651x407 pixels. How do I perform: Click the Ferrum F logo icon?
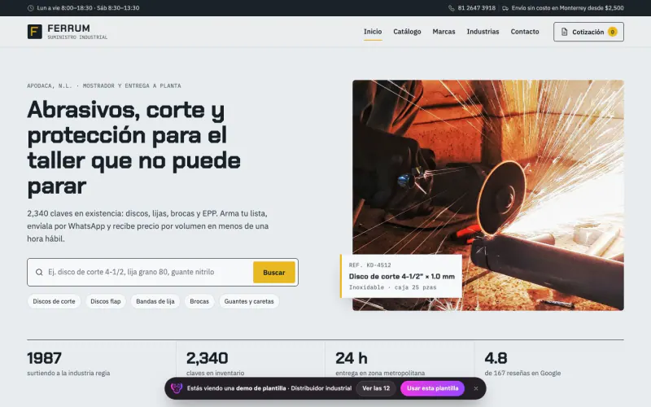click(x=35, y=32)
